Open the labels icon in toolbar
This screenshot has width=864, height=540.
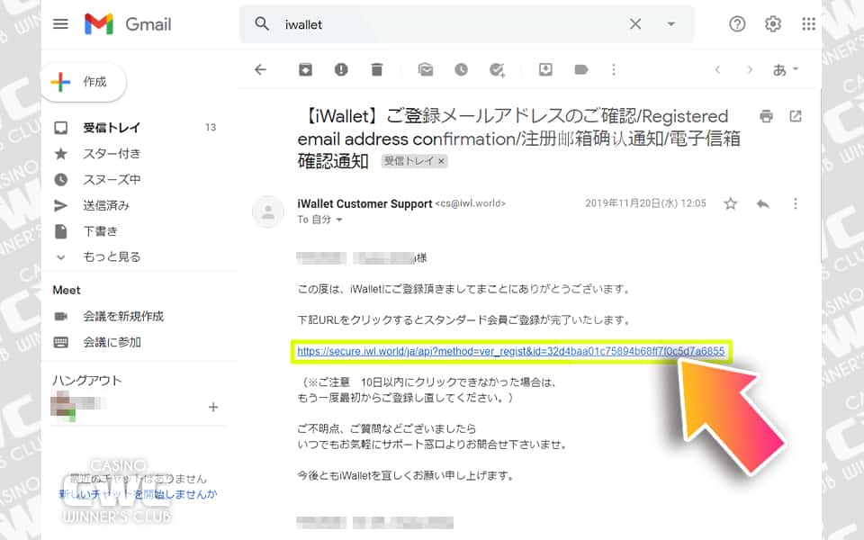coord(581,69)
